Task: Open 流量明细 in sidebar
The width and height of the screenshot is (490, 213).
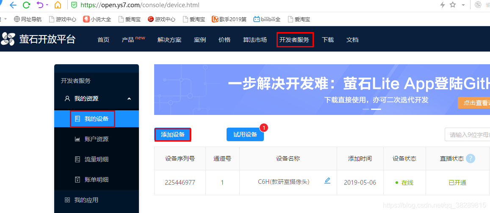Action: pyautogui.click(x=97, y=159)
